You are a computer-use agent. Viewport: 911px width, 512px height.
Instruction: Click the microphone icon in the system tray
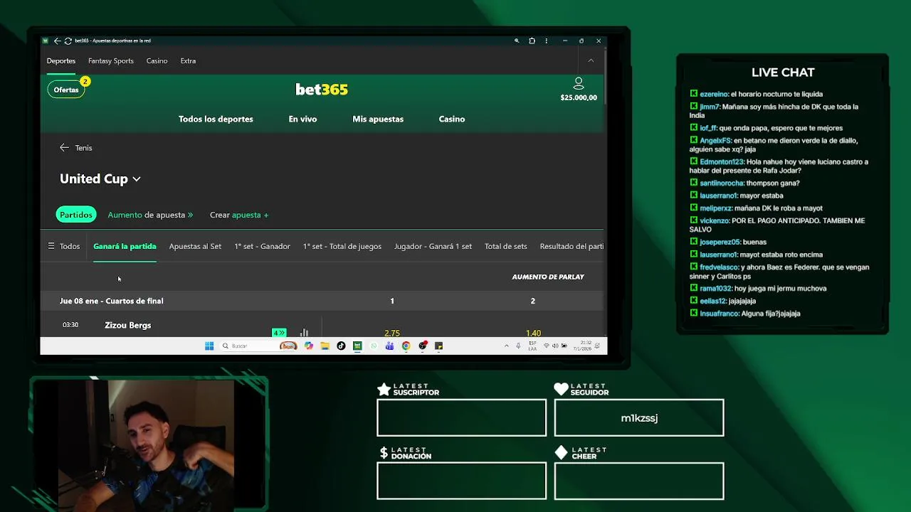[518, 346]
